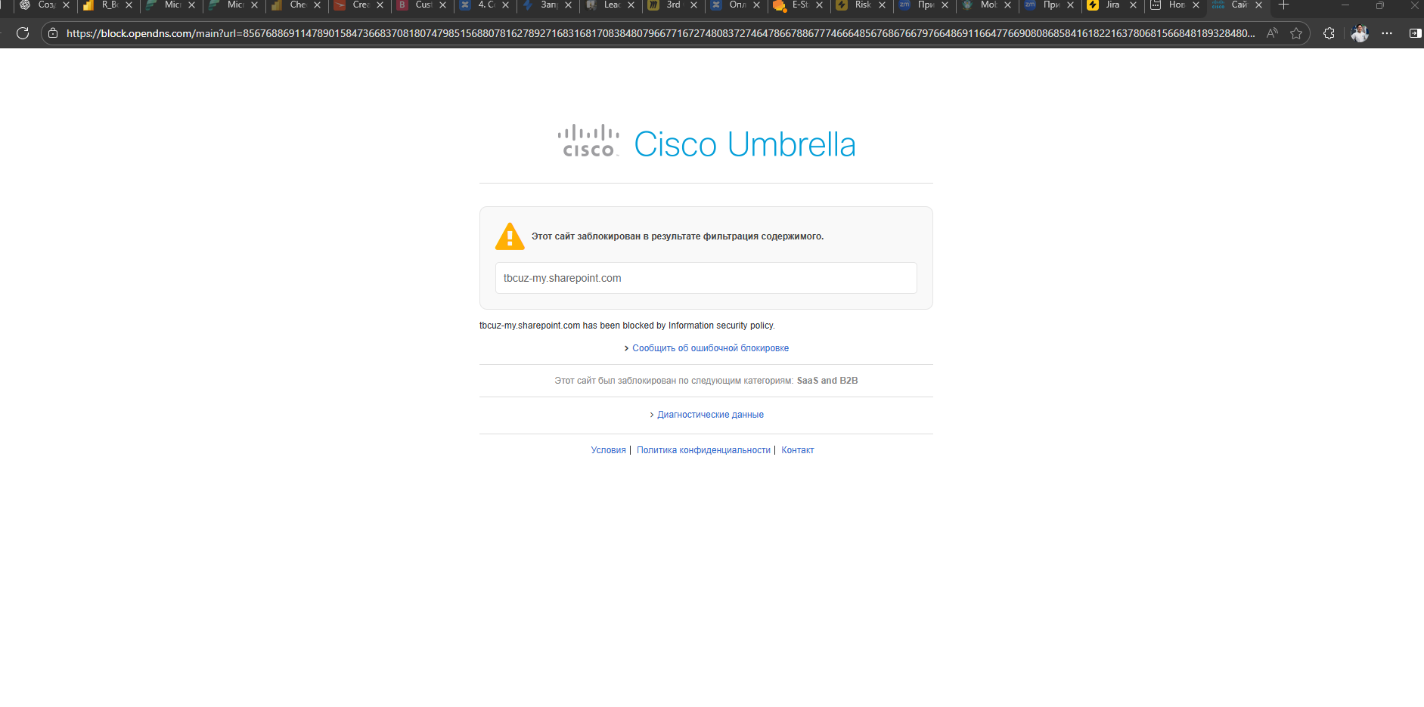1424x707 pixels.
Task: Close the R_B Power BI tab
Action: point(129,5)
